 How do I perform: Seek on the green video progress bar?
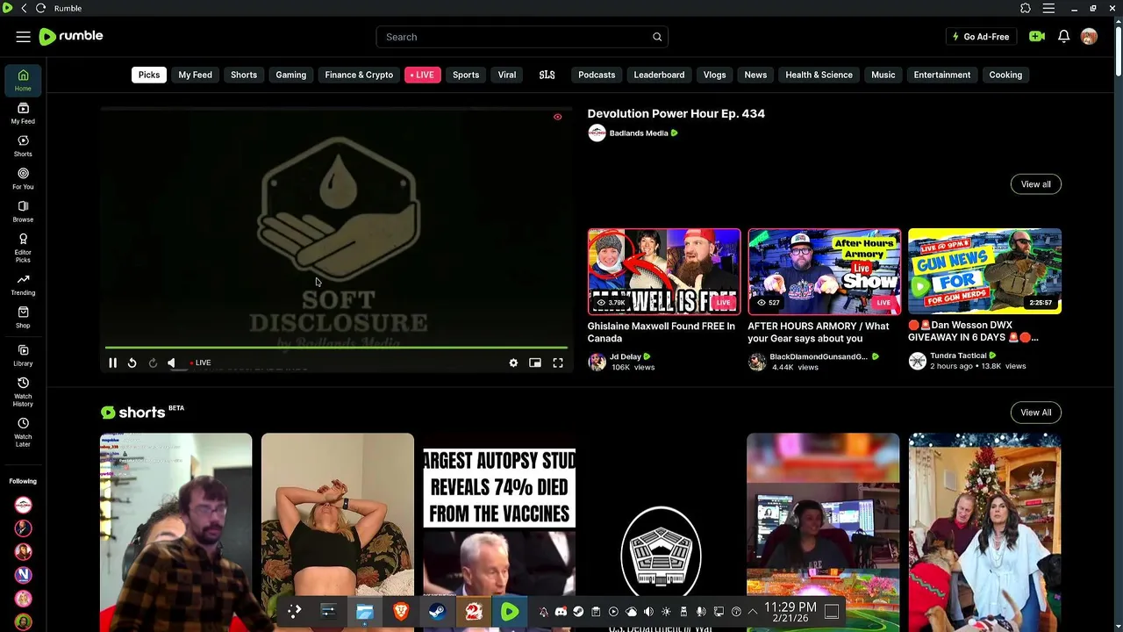pos(336,348)
